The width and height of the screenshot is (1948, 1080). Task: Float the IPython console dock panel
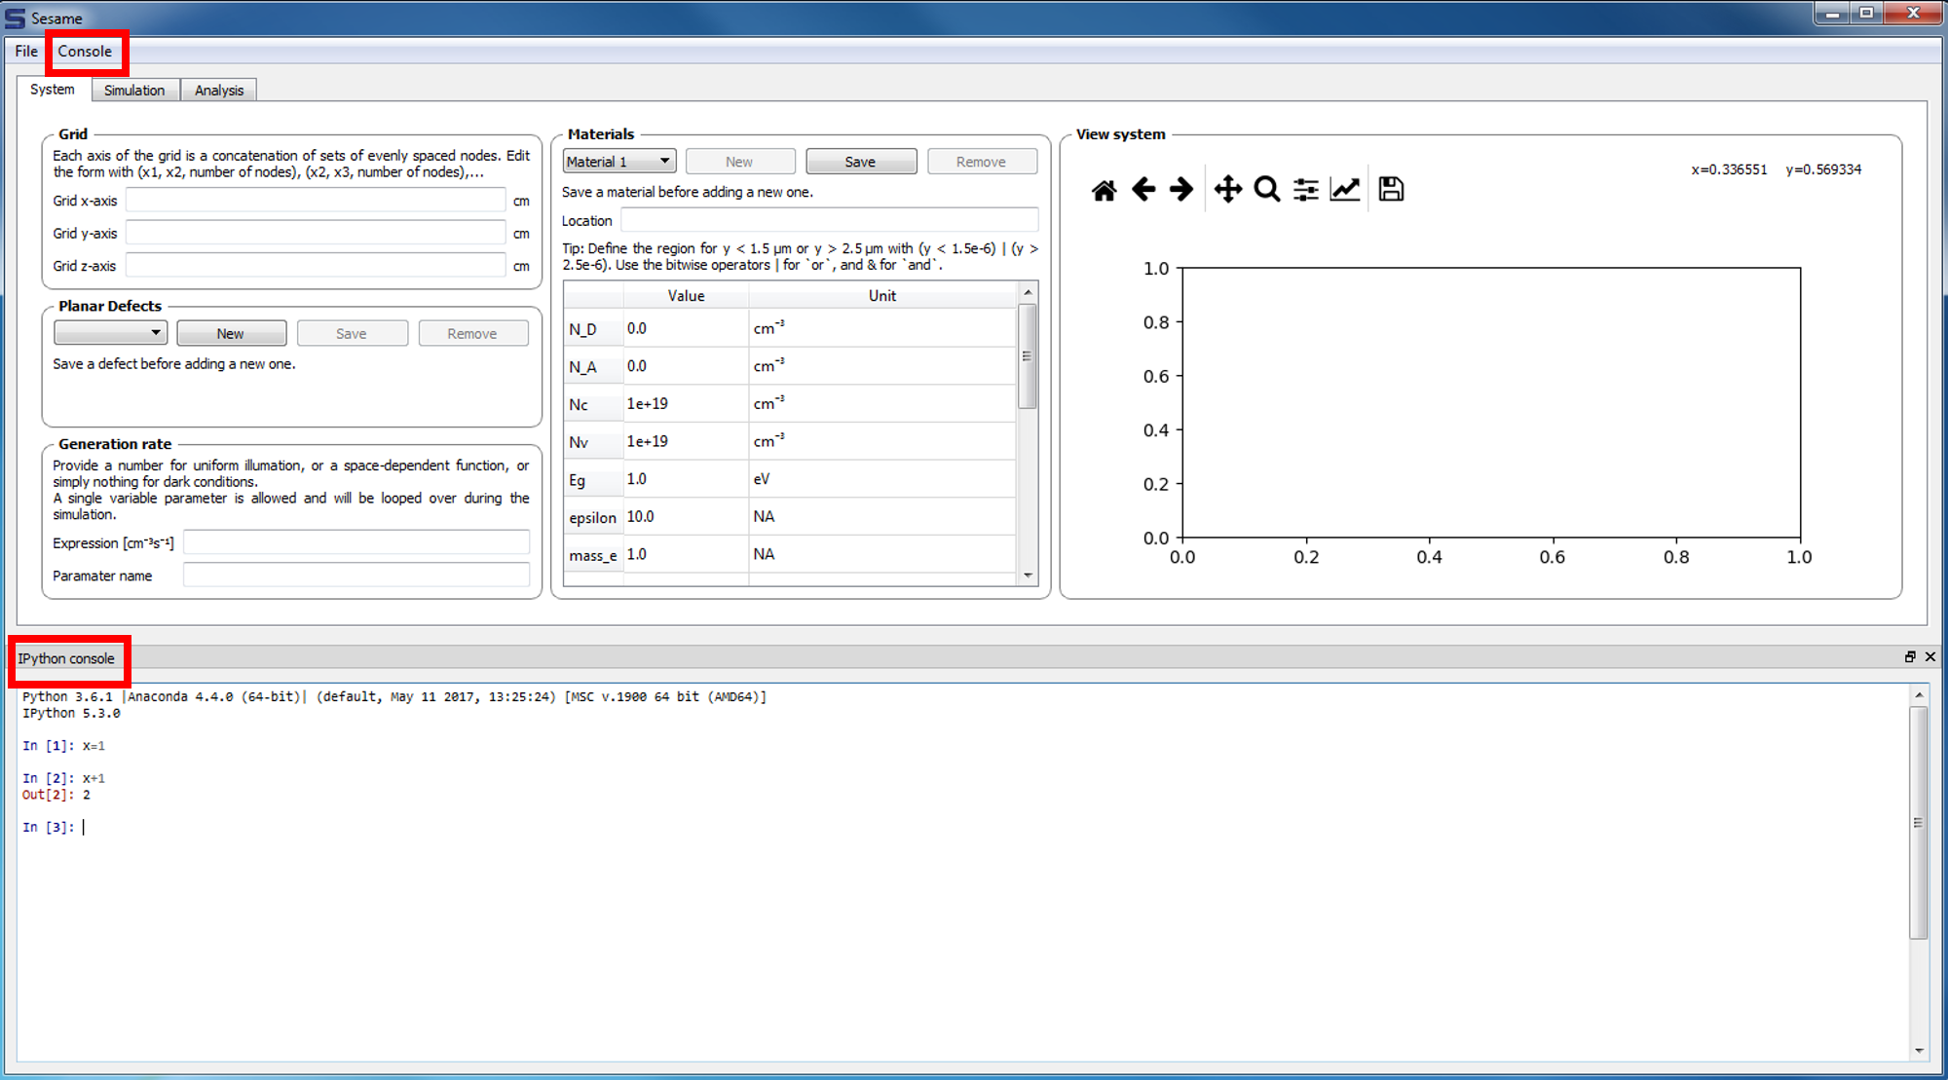pos(1910,656)
